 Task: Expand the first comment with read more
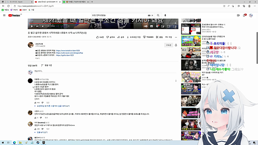(37, 99)
